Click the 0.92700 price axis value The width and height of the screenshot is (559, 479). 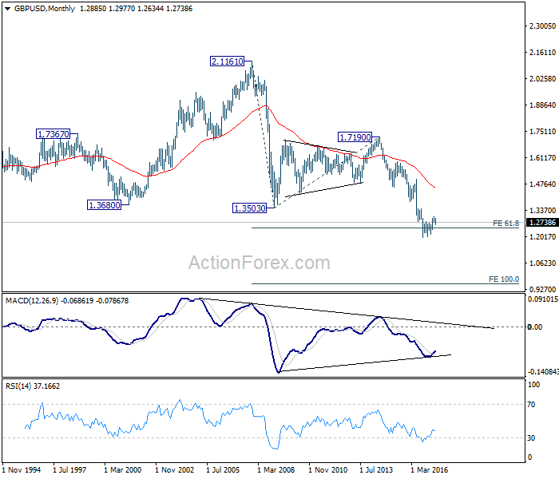click(542, 289)
